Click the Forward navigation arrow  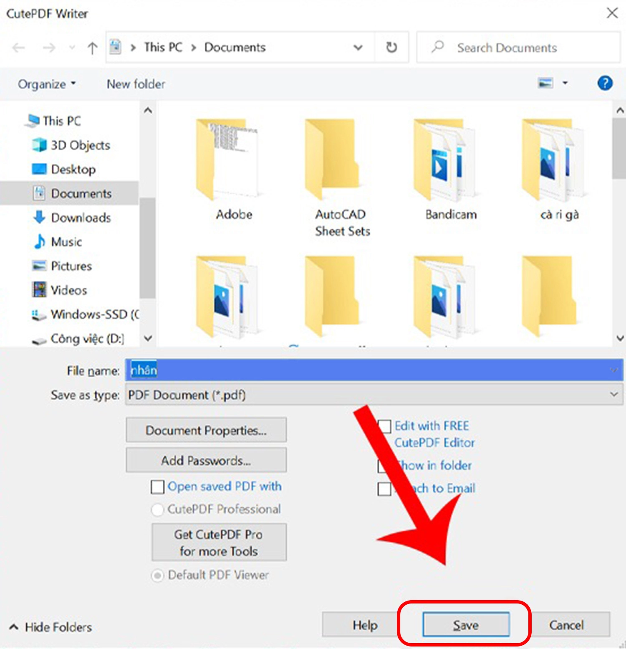point(49,48)
